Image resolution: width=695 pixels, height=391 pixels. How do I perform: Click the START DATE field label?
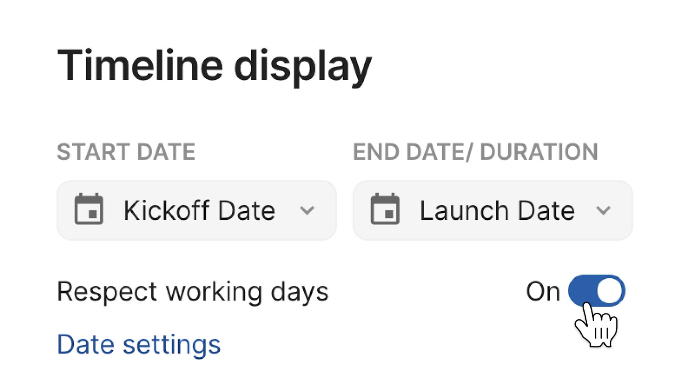(x=126, y=152)
